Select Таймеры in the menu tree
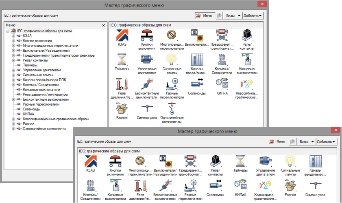Viewport: 342px width, 203px height. point(30,65)
